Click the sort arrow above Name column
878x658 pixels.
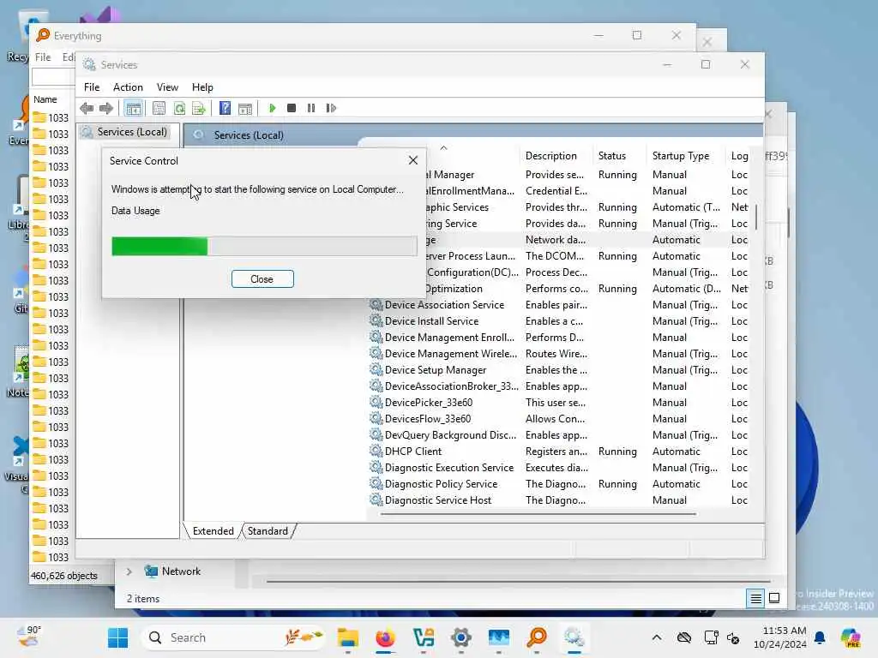click(443, 148)
